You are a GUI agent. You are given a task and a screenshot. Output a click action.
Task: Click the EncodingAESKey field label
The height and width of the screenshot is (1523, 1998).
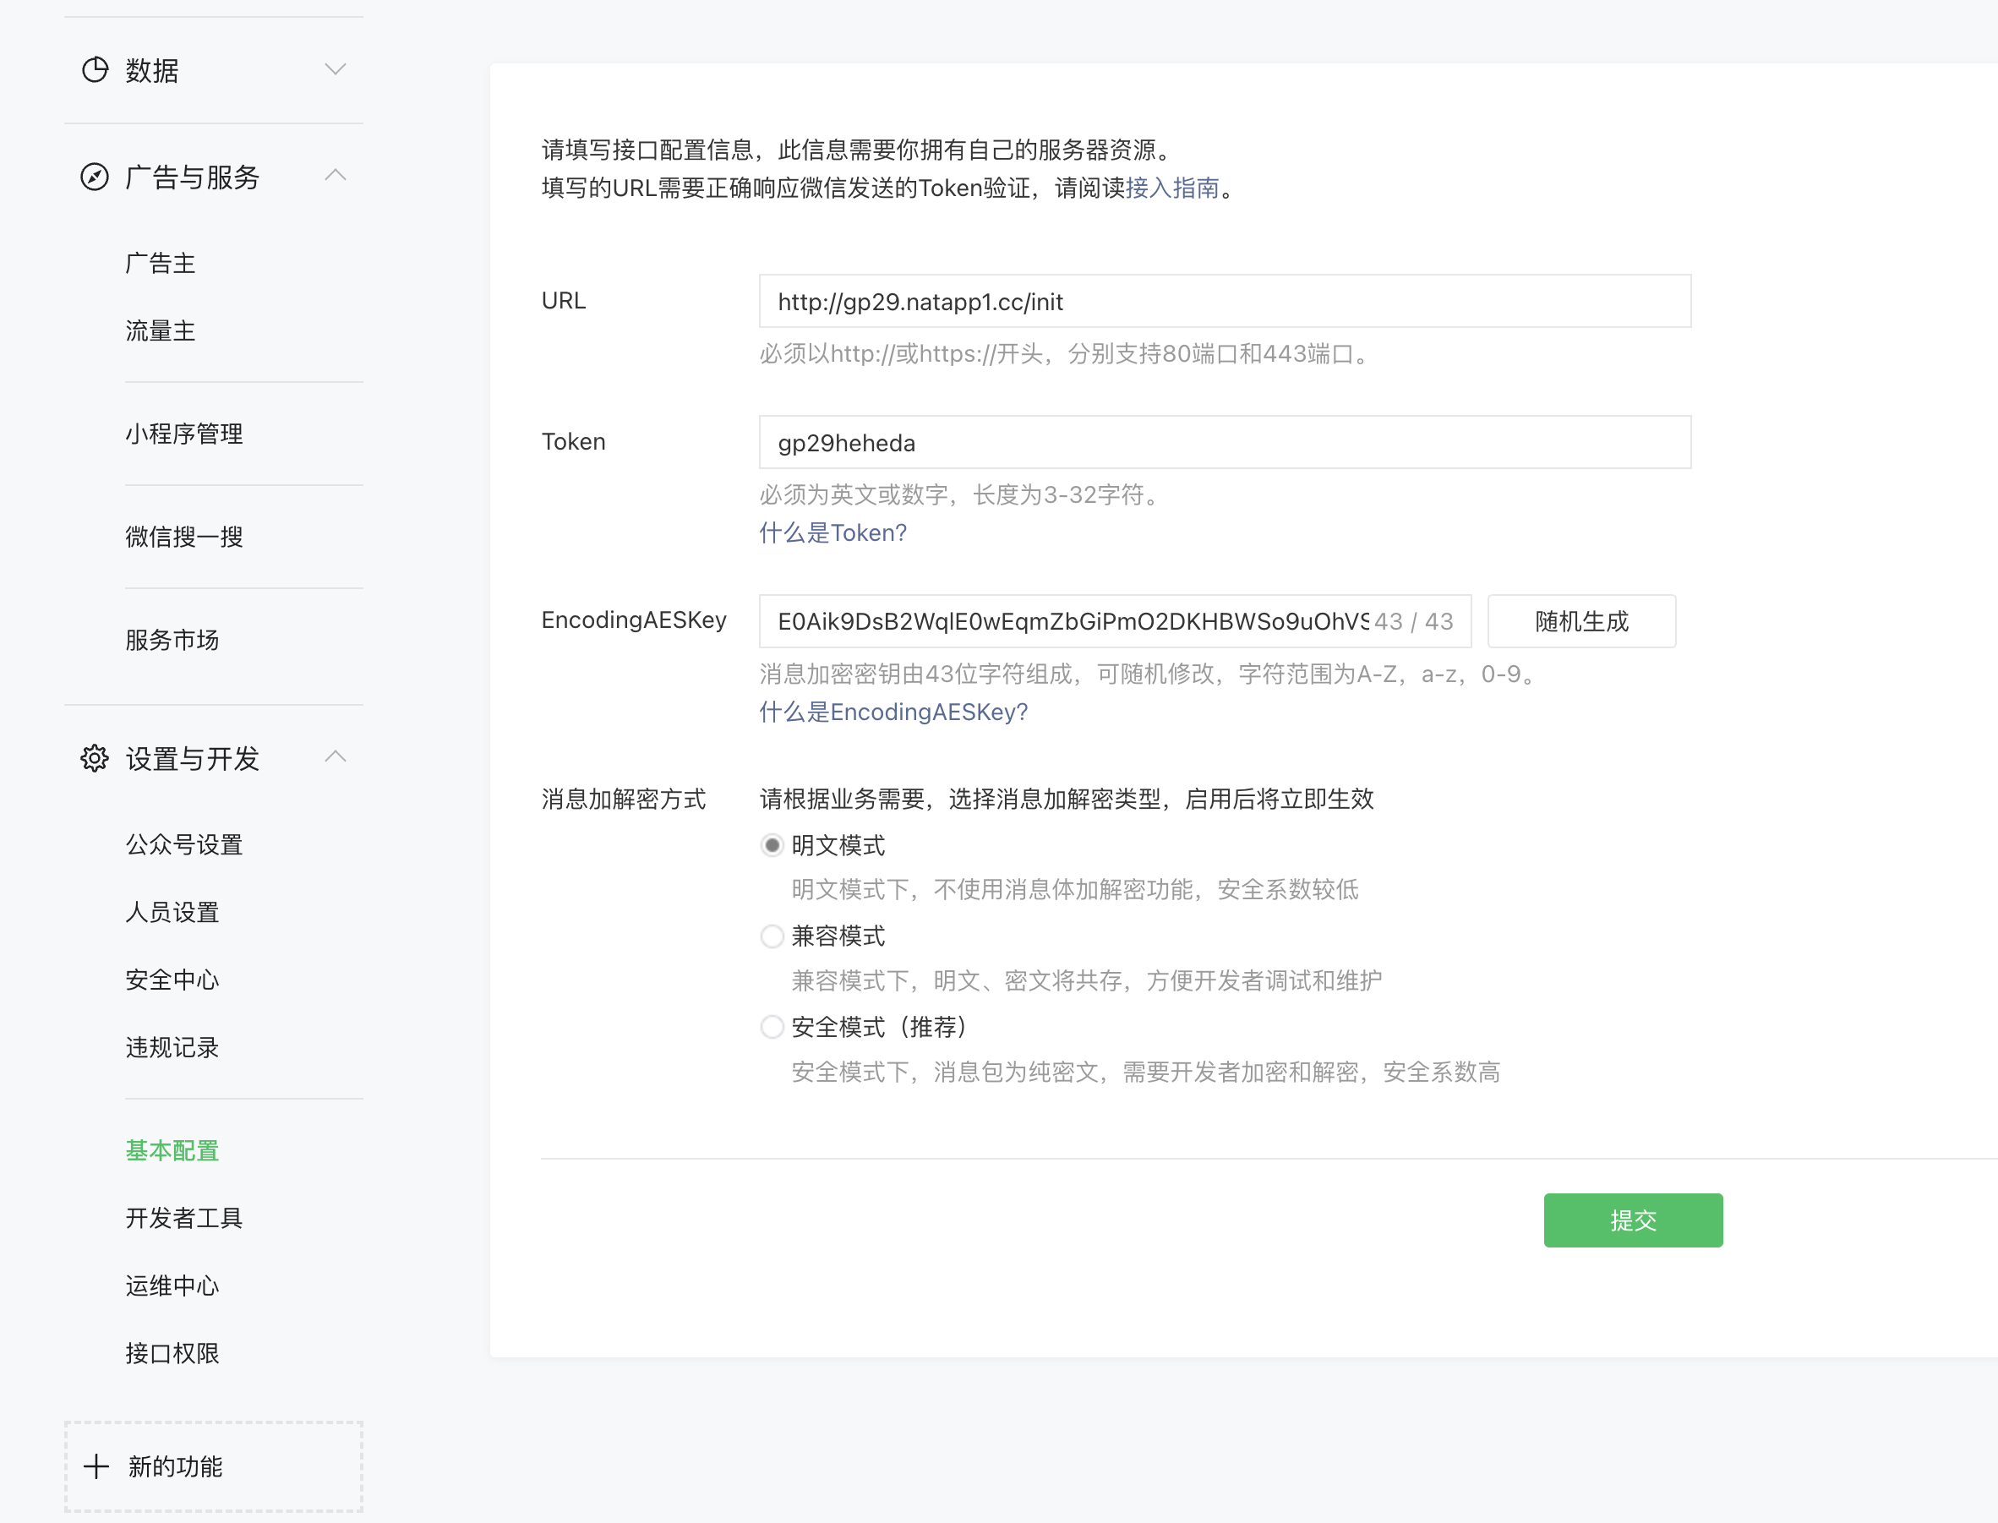[634, 620]
